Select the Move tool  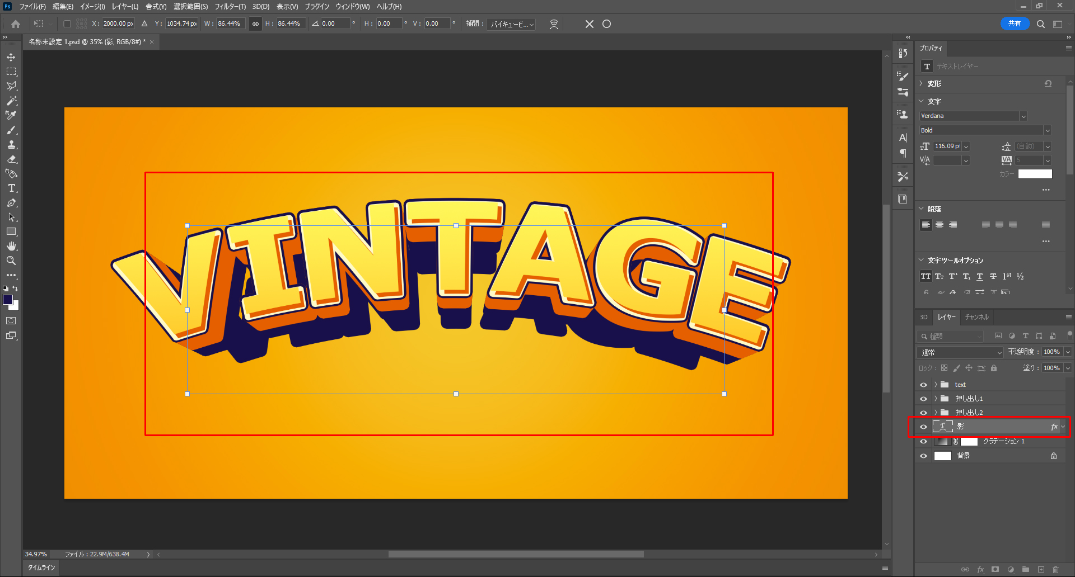pyautogui.click(x=11, y=58)
